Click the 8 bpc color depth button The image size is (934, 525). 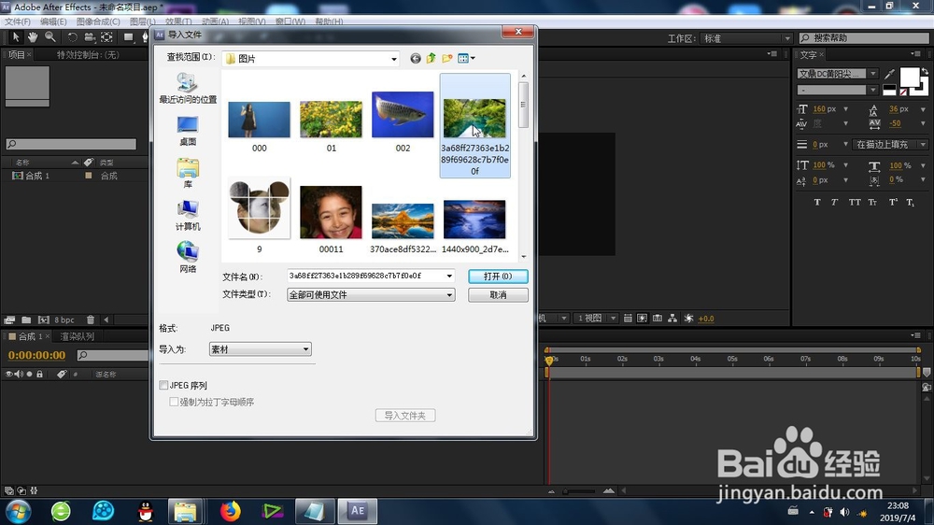64,320
